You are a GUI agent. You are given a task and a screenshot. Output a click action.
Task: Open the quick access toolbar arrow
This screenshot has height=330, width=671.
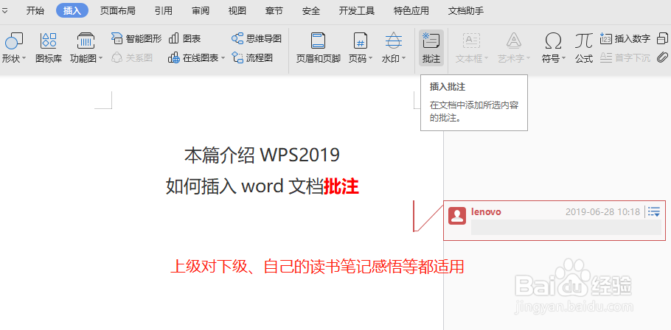tap(4, 11)
